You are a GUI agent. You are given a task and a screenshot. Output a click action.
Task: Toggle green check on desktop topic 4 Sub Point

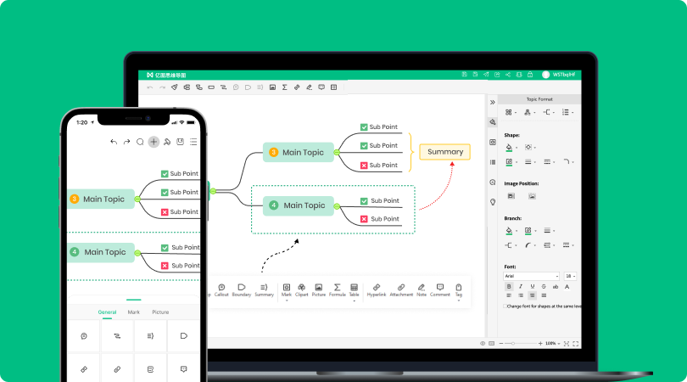[x=364, y=201]
